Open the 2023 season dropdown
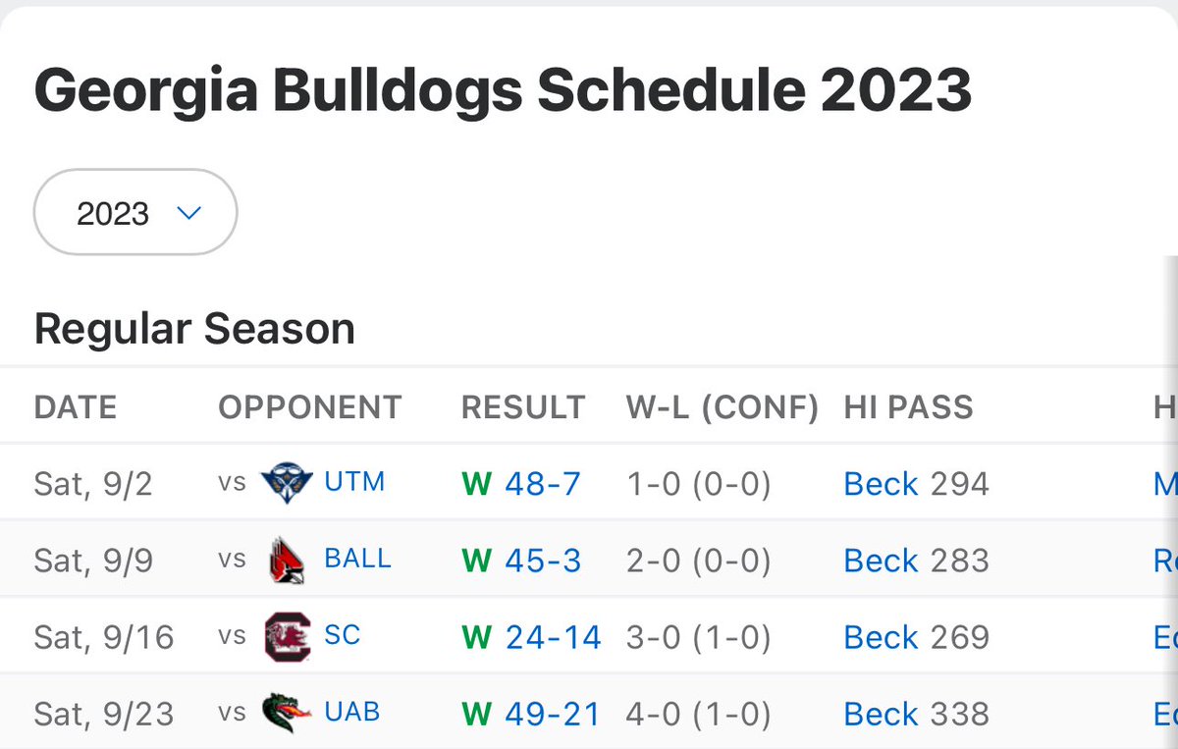The image size is (1178, 749). click(x=135, y=213)
